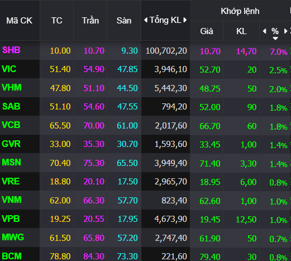Sort by Mã CK column header
Image resolution: width=291 pixels, height=261 pixels.
20,21
